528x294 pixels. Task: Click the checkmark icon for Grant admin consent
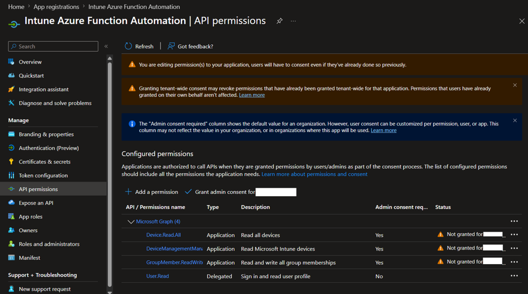coord(188,192)
